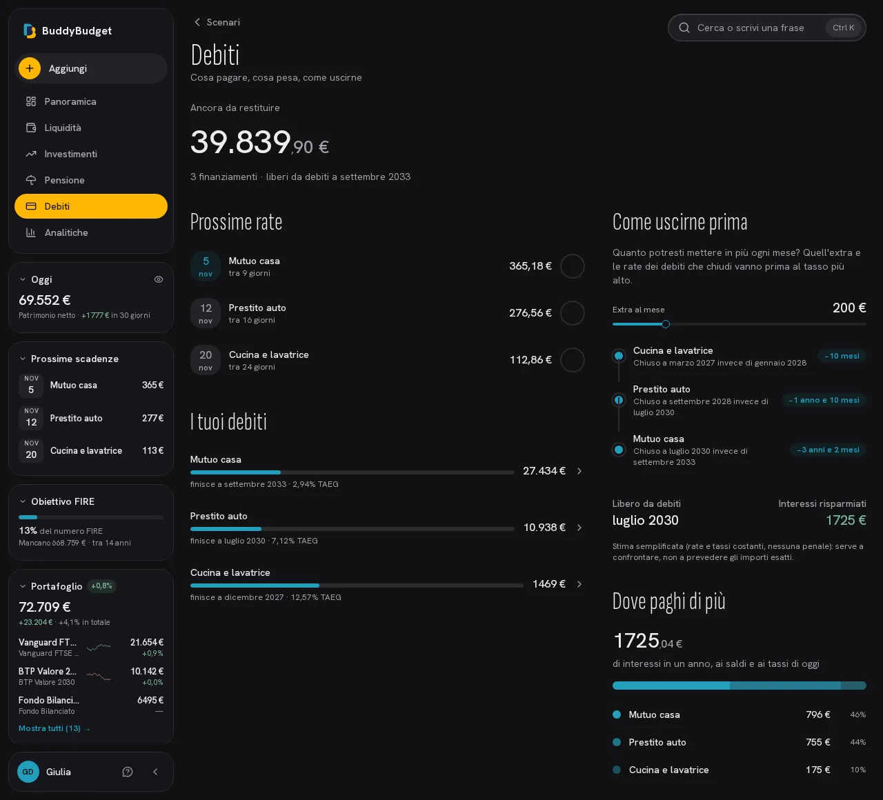Viewport: 883px width, 800px height.
Task: Click the Analitiche bar chart icon
Action: [x=31, y=232]
